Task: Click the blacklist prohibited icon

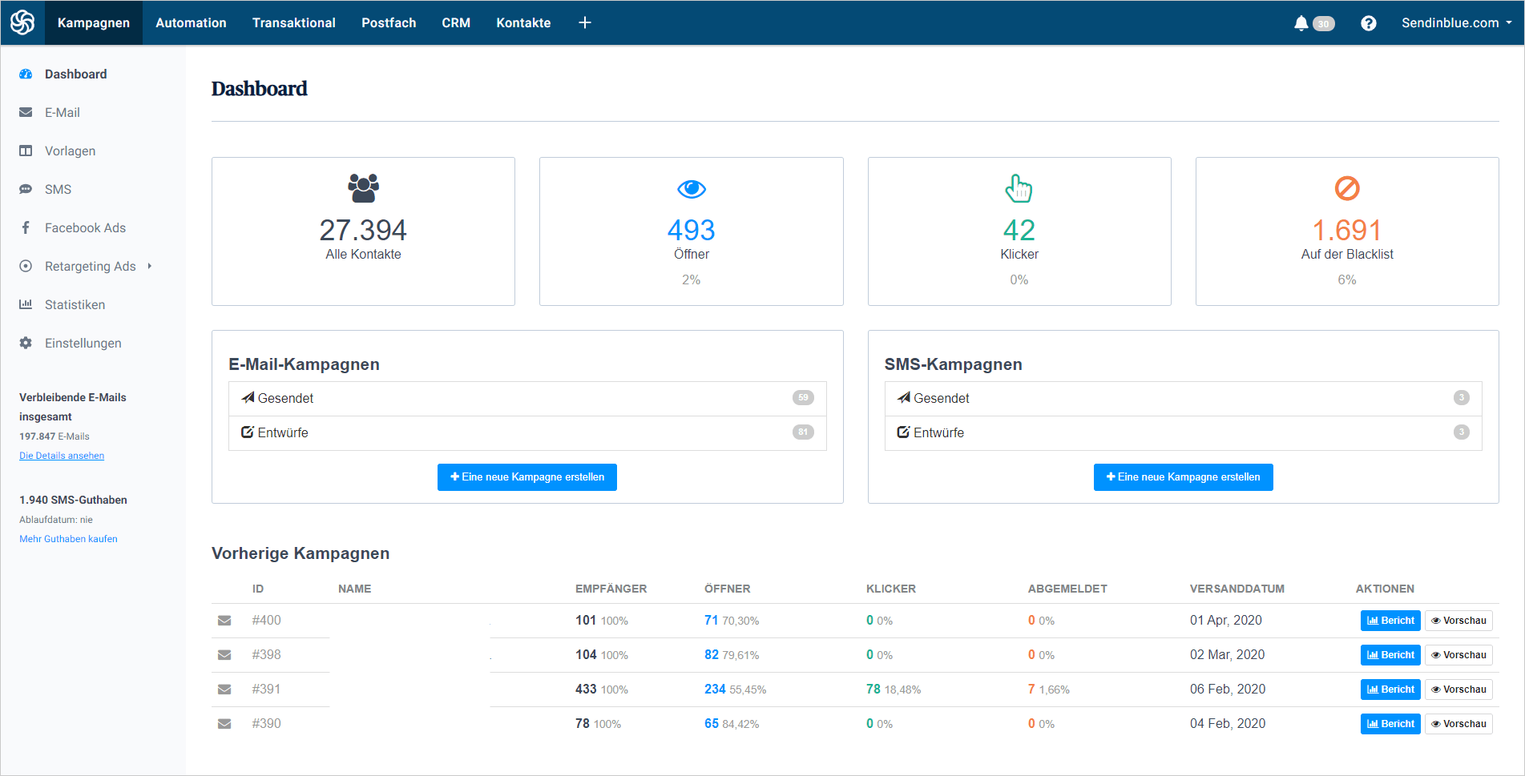Action: tap(1347, 188)
